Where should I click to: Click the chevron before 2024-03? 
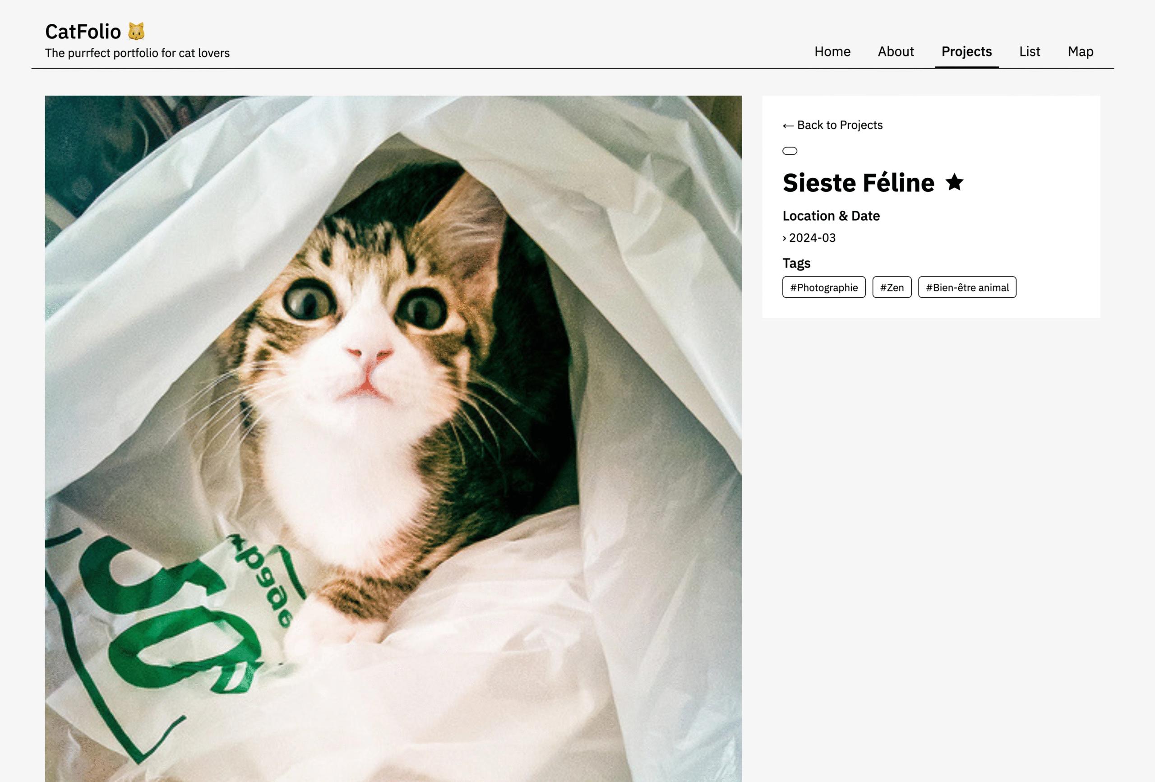click(785, 238)
